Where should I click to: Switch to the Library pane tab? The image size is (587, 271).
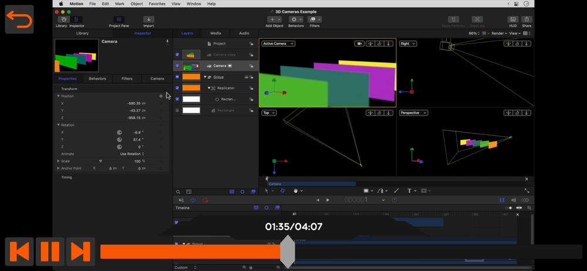82,33
